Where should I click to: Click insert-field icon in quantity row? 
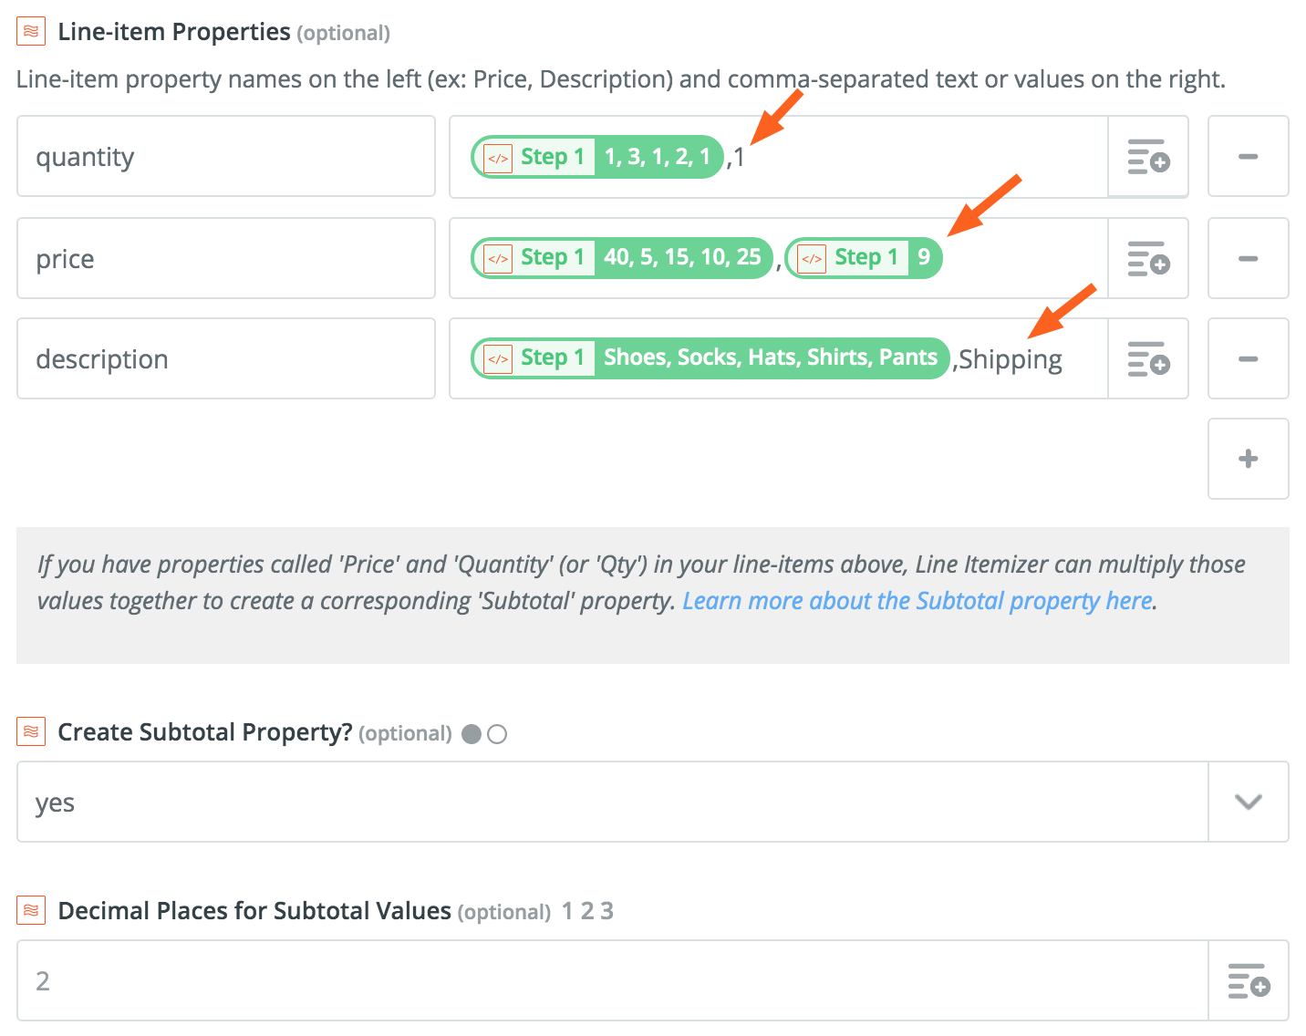point(1148,157)
